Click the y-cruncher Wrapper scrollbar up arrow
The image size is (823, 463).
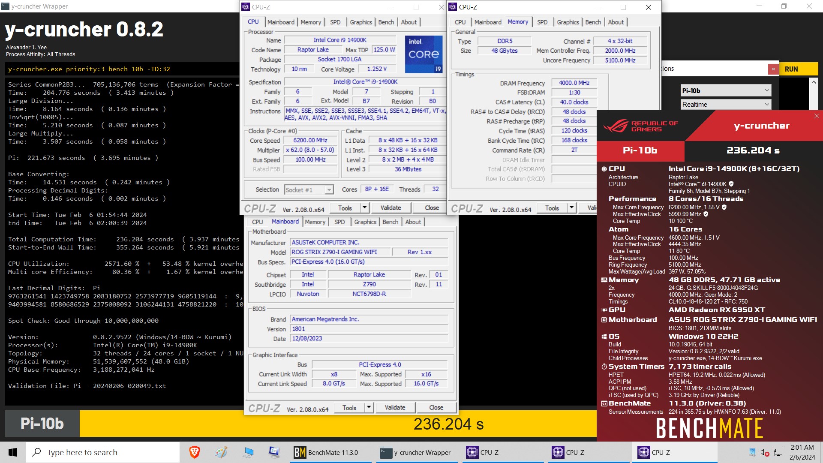click(x=814, y=82)
